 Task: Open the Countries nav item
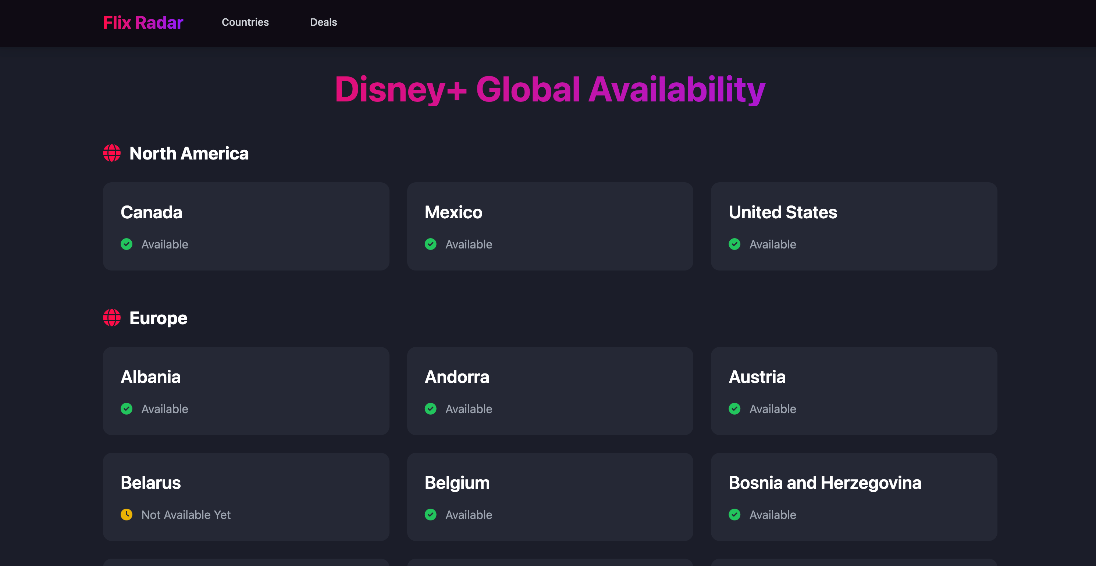[245, 22]
